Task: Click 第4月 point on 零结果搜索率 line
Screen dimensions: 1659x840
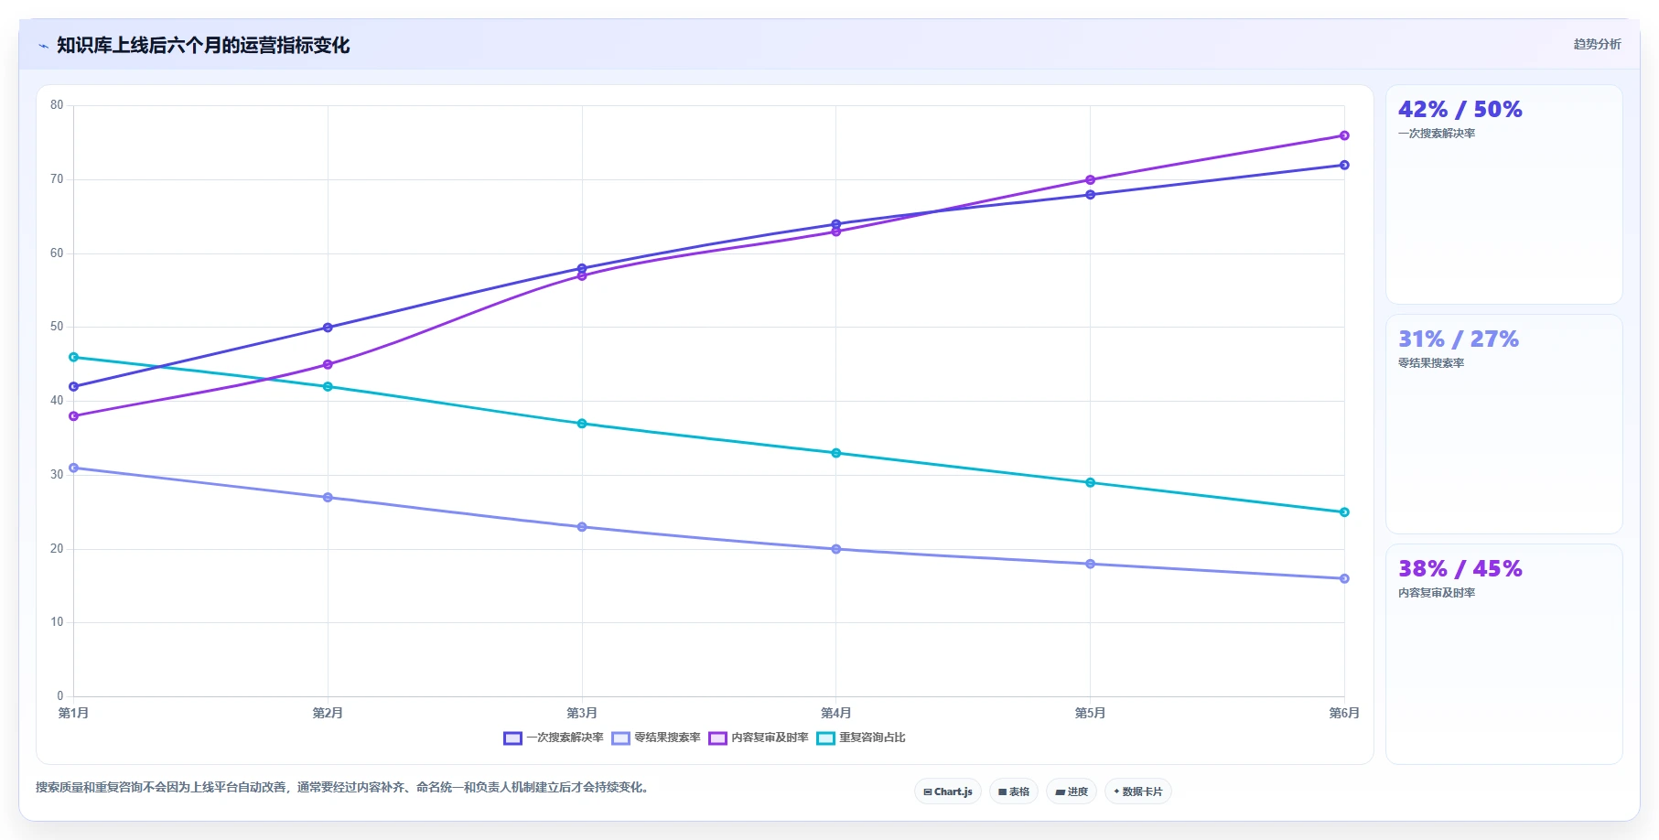Action: click(836, 549)
